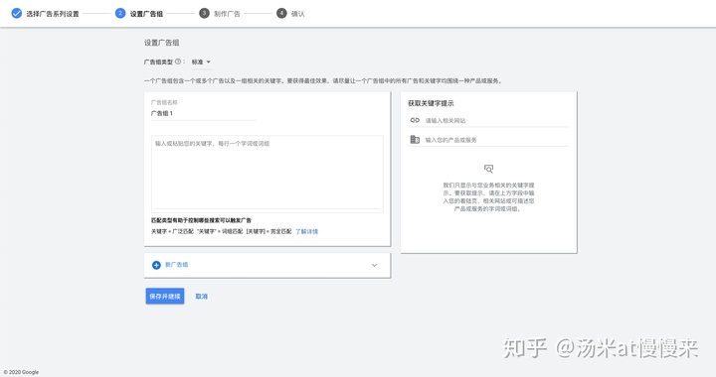This screenshot has width=716, height=377.
Task: Click the 取消 link
Action: click(201, 297)
